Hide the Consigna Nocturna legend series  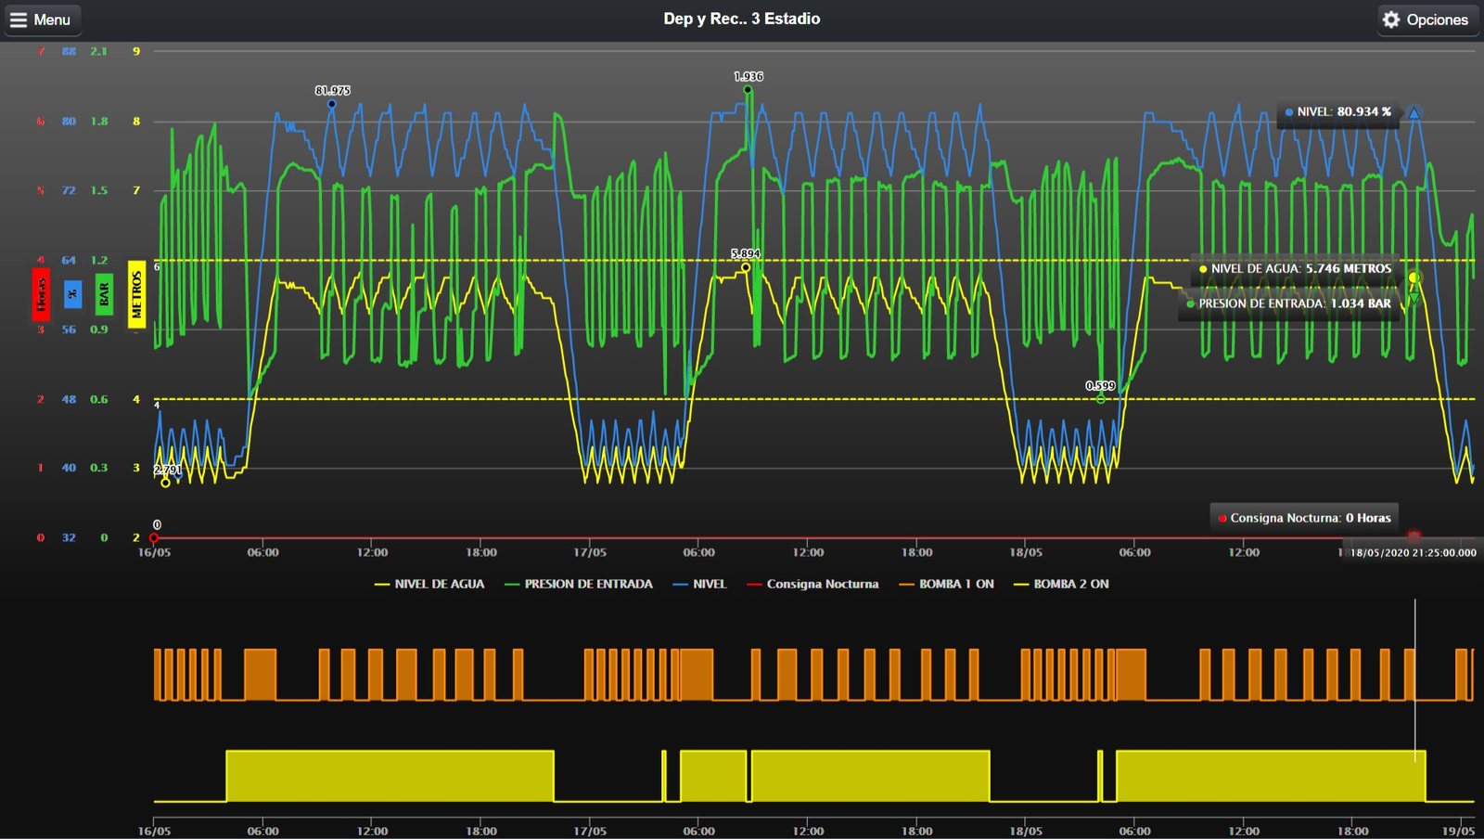pos(812,584)
